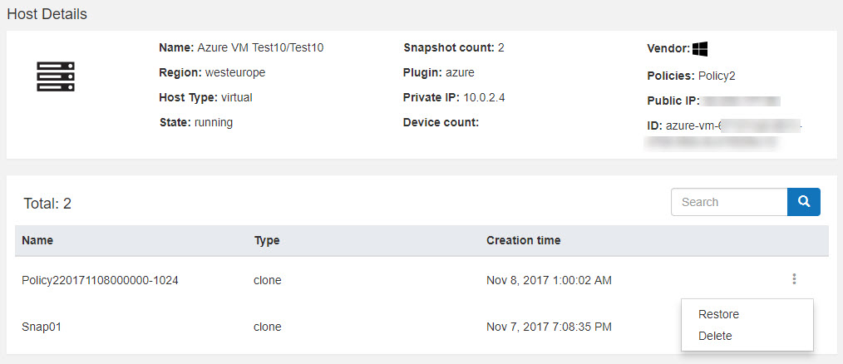The width and height of the screenshot is (843, 364).
Task: Open the three-dot menu for Policy220171108000000-1024
Action: (x=794, y=280)
